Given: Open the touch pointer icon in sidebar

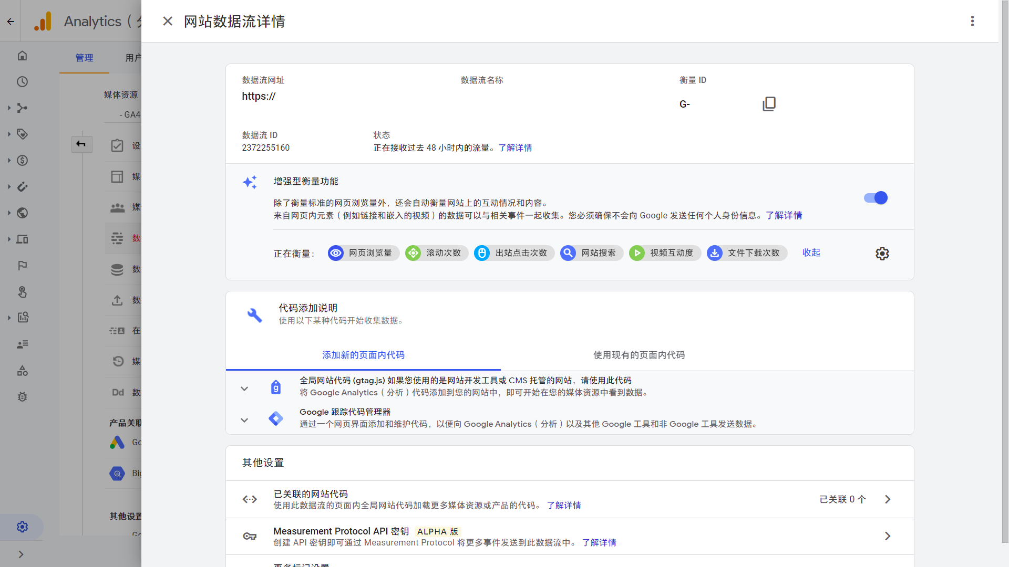Looking at the screenshot, I should [x=22, y=292].
